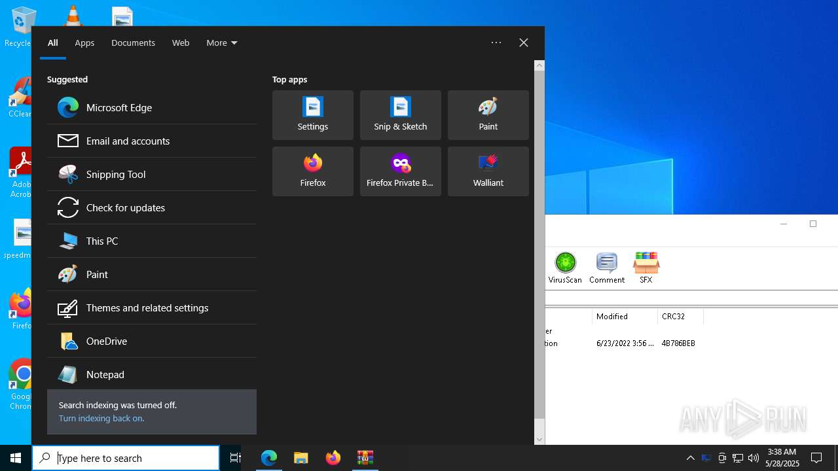Open Firefox from taskbar
The image size is (838, 471).
[333, 458]
